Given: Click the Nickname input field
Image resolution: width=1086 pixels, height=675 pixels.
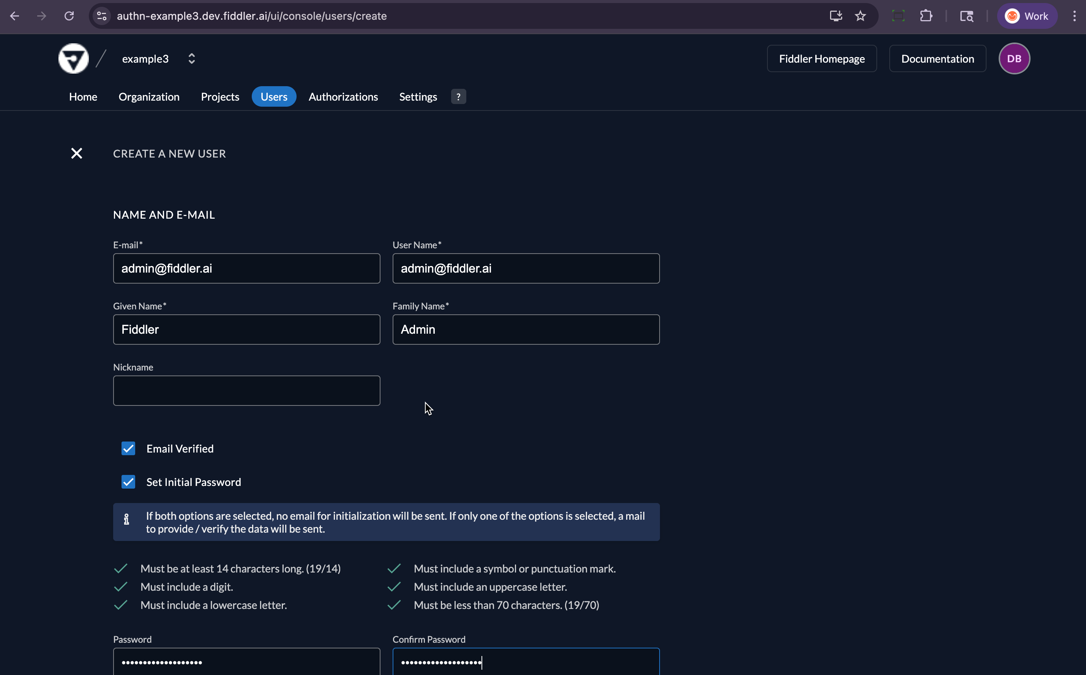Looking at the screenshot, I should tap(246, 390).
